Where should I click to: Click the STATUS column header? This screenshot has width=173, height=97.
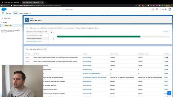[x=28, y=54]
